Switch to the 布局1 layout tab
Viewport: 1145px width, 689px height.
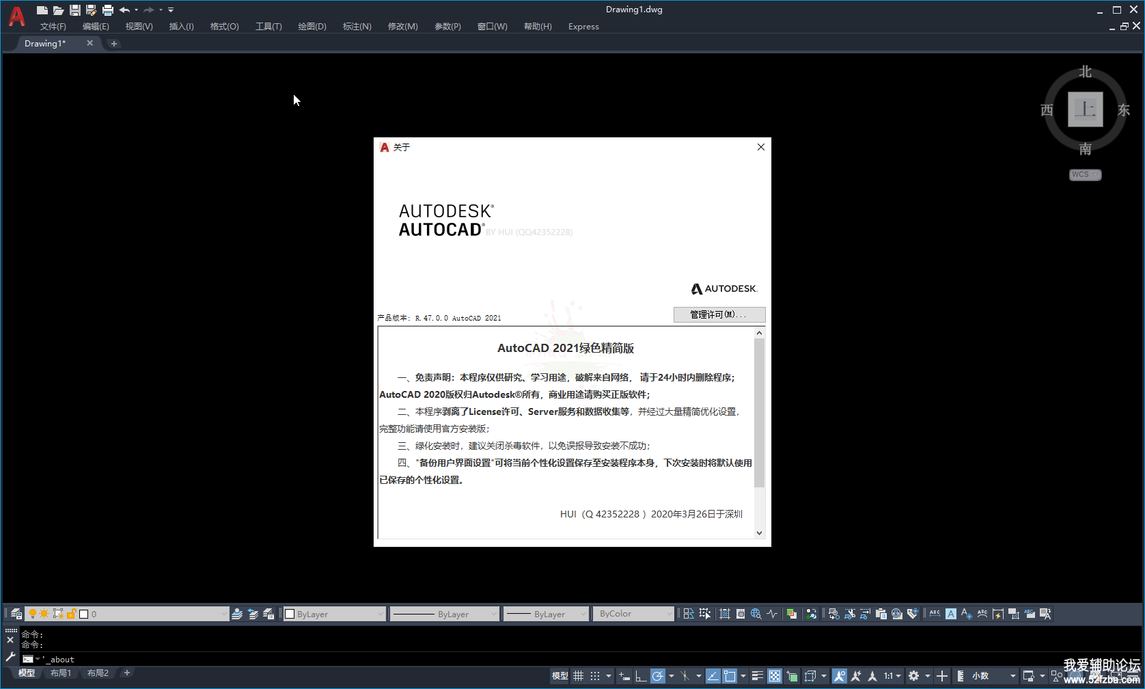[61, 673]
